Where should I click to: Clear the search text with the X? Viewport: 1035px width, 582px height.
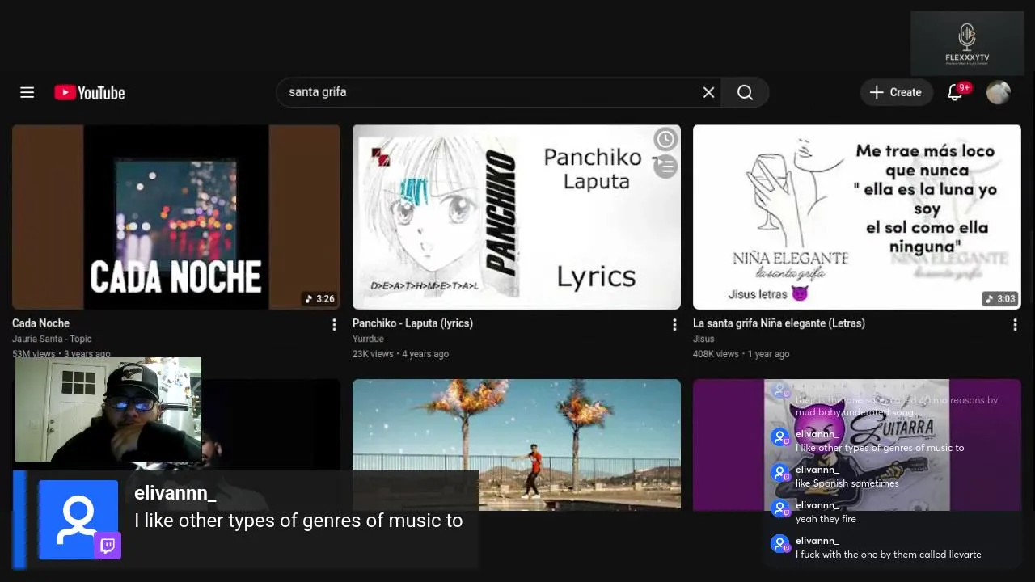pos(708,92)
